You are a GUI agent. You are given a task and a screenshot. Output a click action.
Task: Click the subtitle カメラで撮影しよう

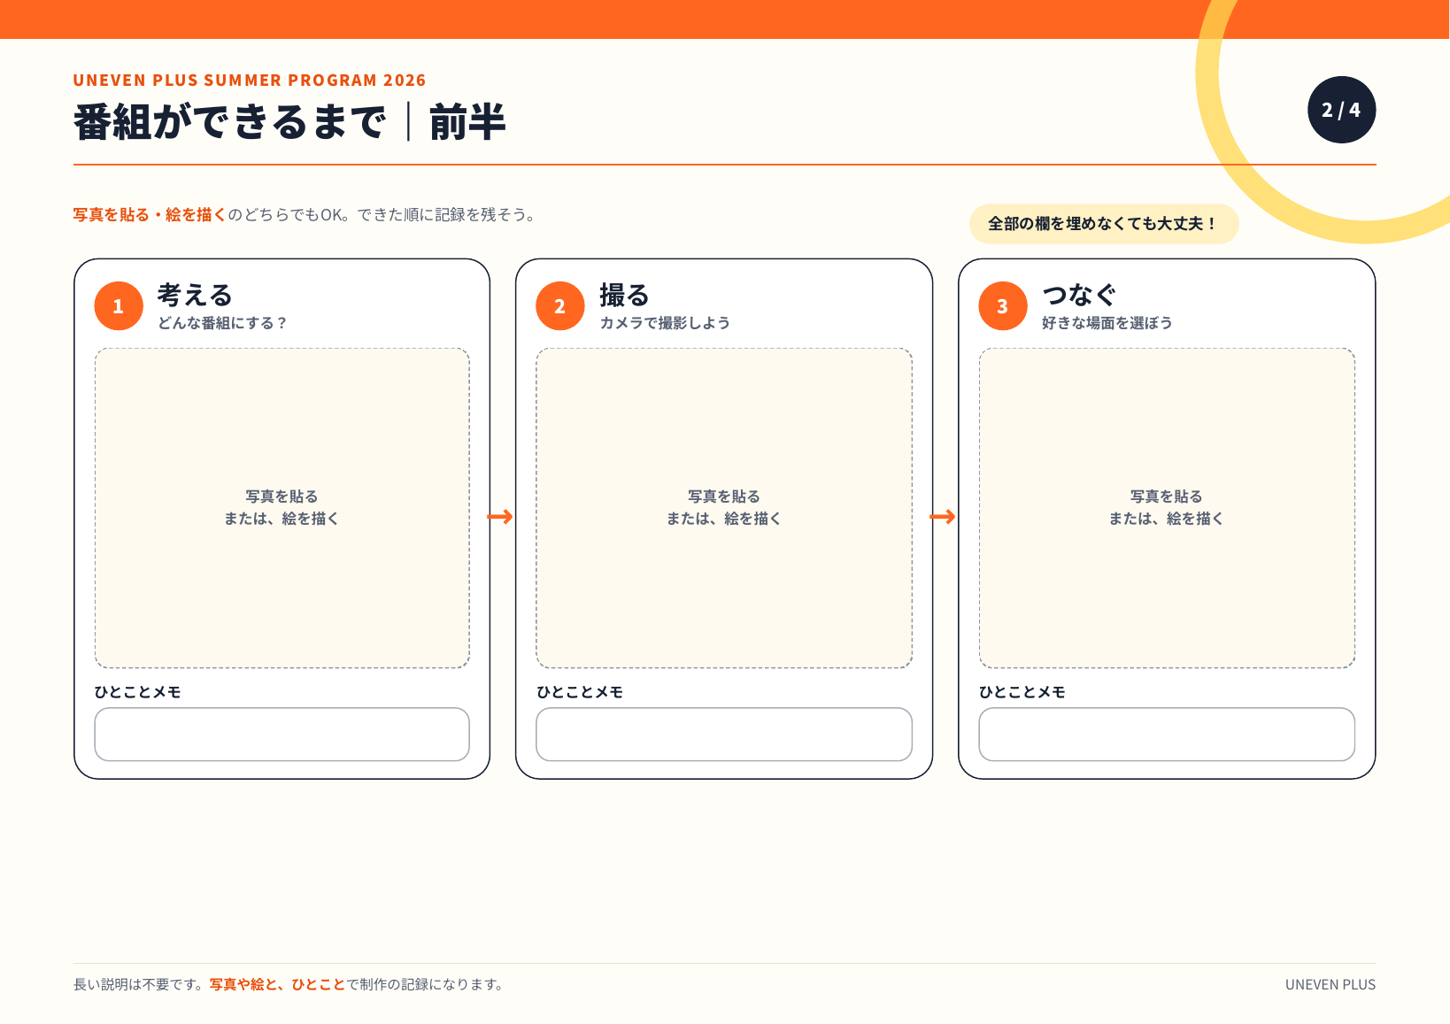(x=665, y=323)
